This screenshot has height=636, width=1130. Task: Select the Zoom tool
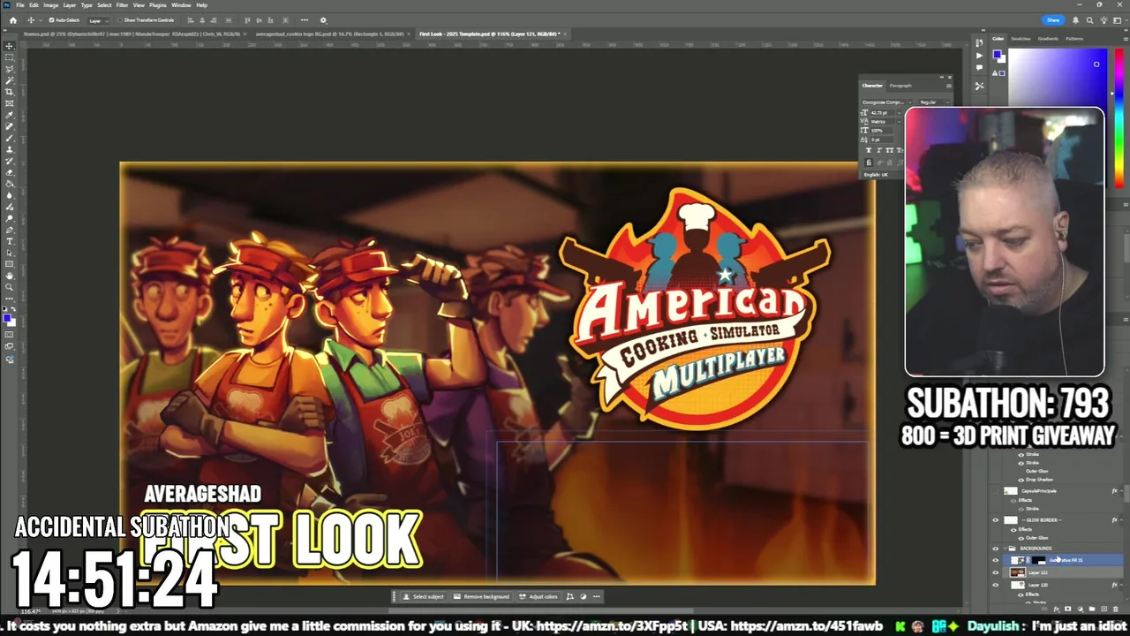10,287
